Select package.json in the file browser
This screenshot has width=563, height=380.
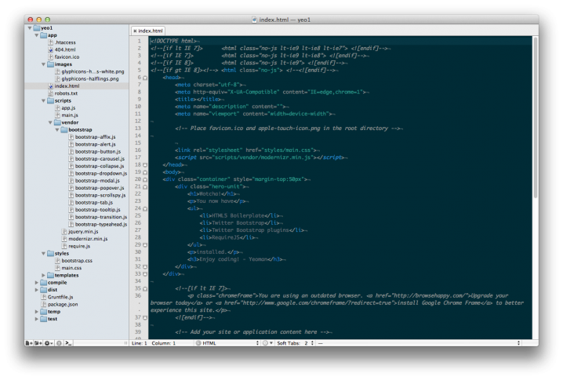click(x=62, y=304)
